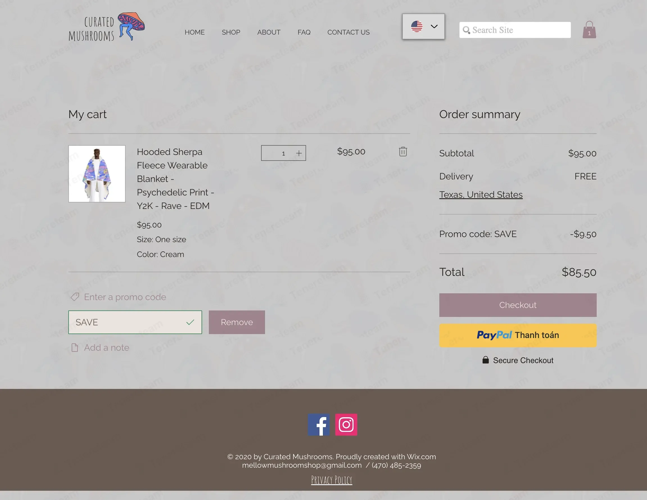Open the SHOP menu item

231,32
